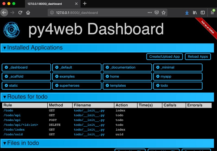Open the downloads arrow icon
Image resolution: width=217 pixels, height=151 pixels.
click(x=187, y=13)
